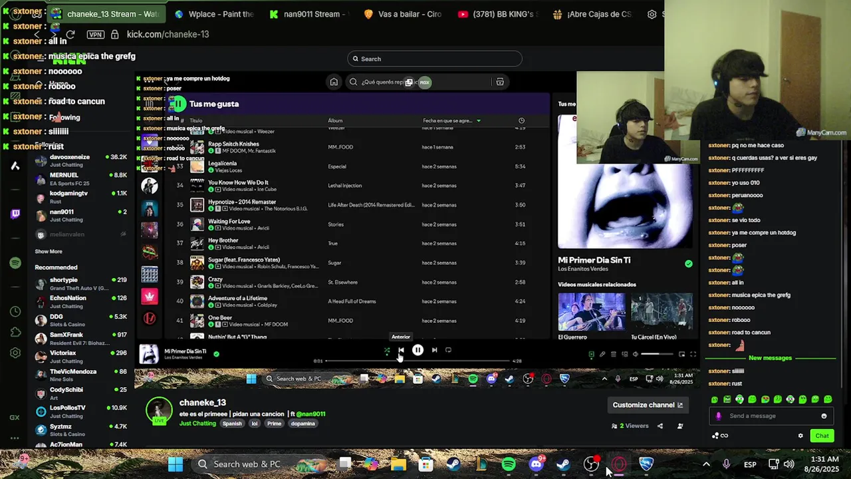Toggle VPN badge in address bar

tap(95, 35)
